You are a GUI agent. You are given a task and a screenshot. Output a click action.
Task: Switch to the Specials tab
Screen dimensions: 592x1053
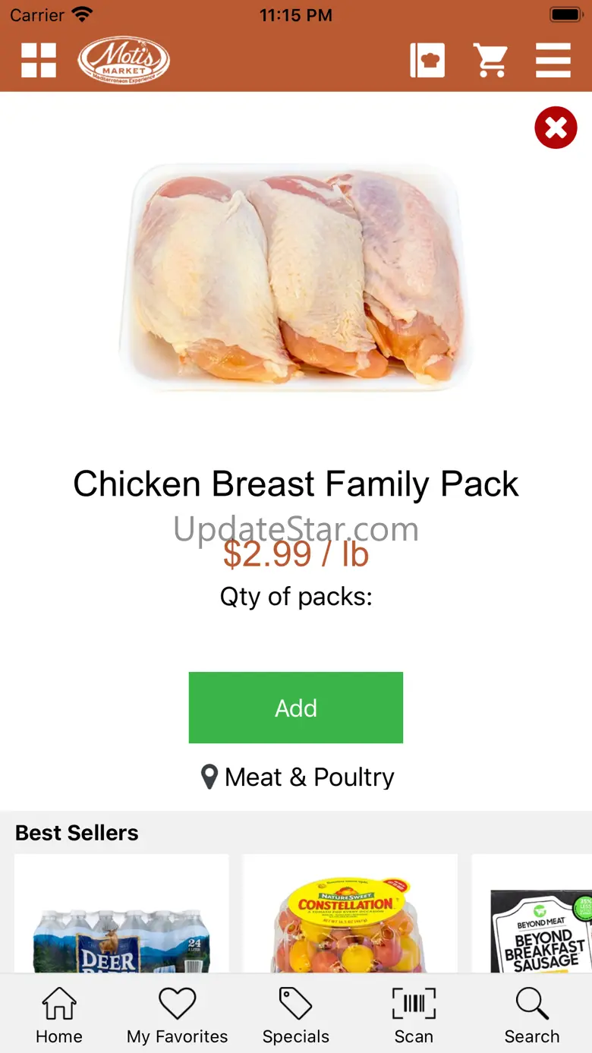coord(295,1016)
